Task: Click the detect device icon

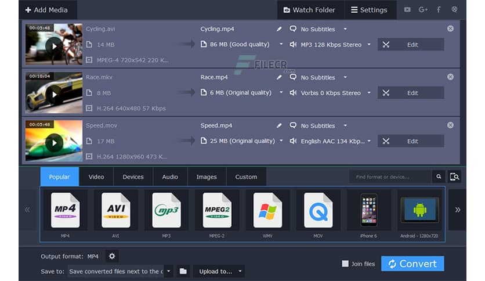Action: pos(454,176)
